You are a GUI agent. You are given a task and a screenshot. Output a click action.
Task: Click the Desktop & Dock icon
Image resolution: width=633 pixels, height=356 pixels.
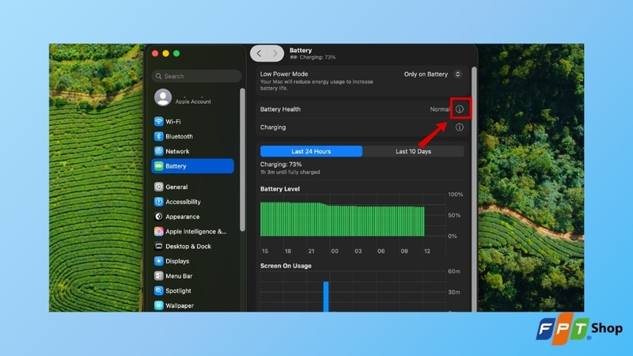pyautogui.click(x=159, y=246)
